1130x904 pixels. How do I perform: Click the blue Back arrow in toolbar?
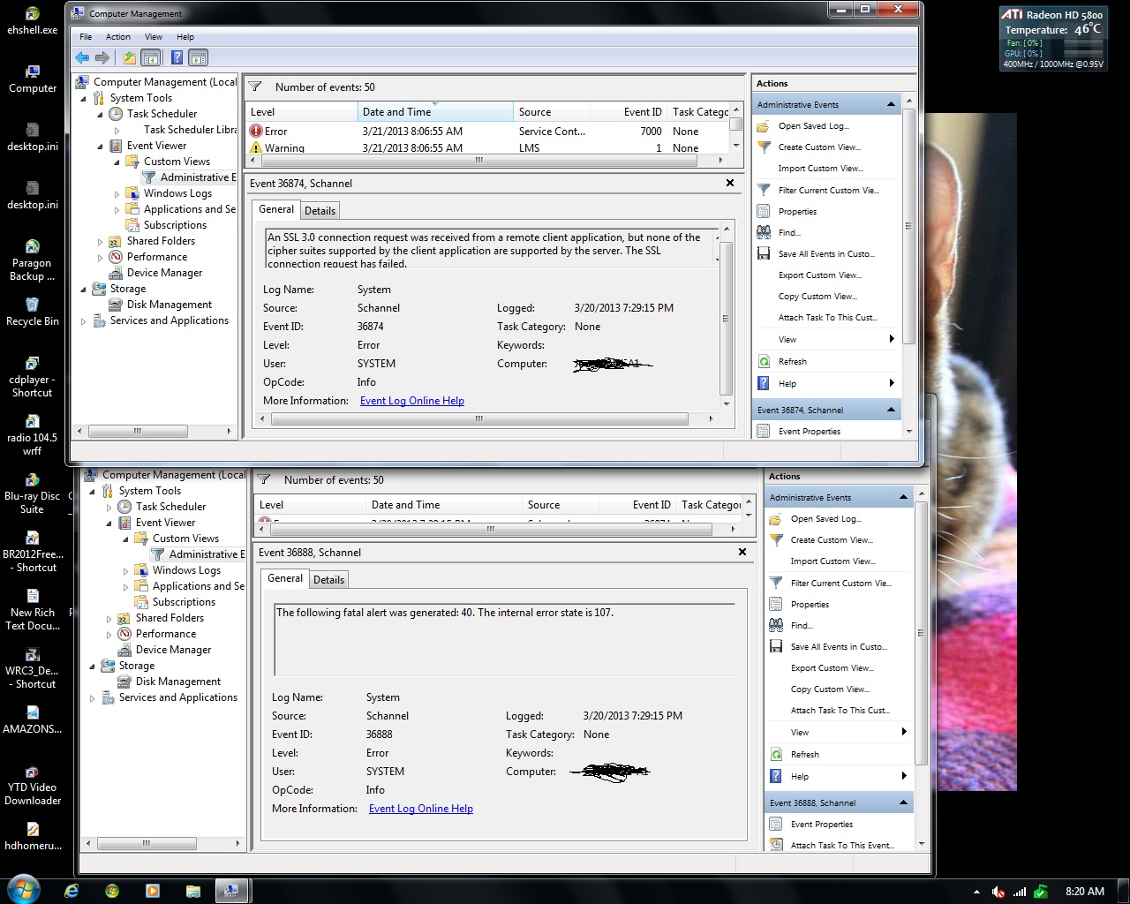(82, 58)
